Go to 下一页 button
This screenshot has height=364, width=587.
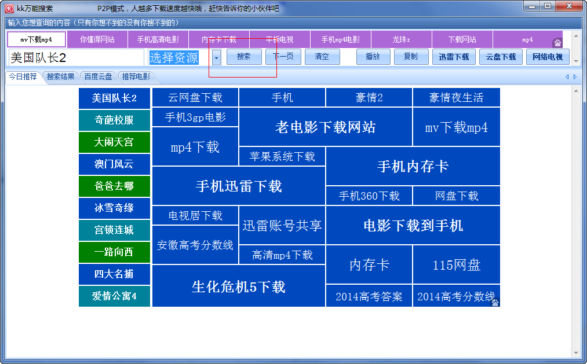[283, 57]
